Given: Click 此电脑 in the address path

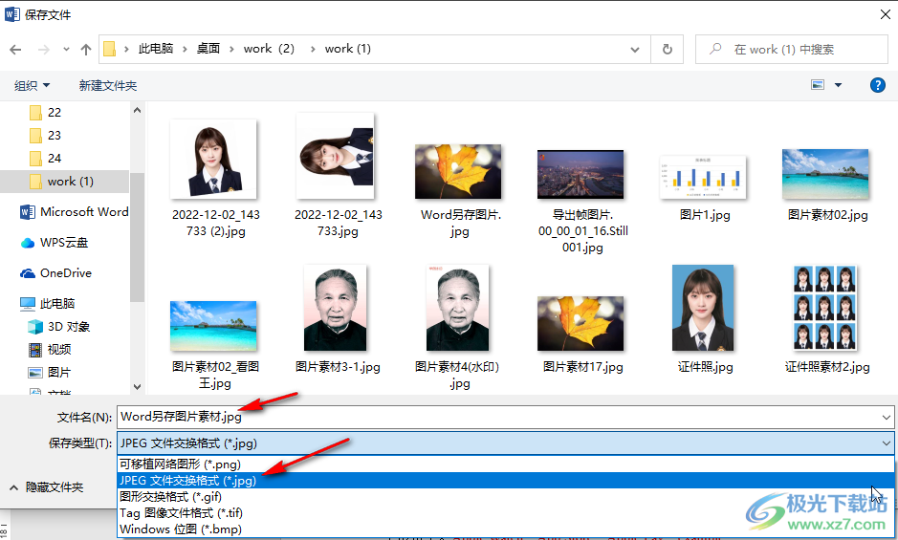Looking at the screenshot, I should click(155, 49).
